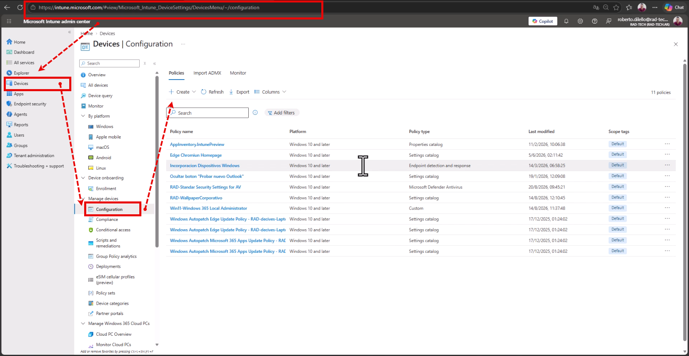Open account profile roberto.dilello
Viewport: 689px width, 356px height.
click(x=650, y=21)
